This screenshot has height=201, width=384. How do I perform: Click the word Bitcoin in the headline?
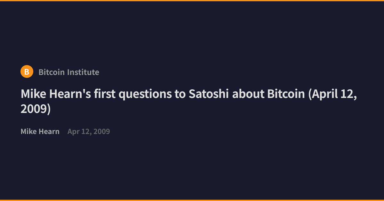pyautogui.click(x=286, y=94)
